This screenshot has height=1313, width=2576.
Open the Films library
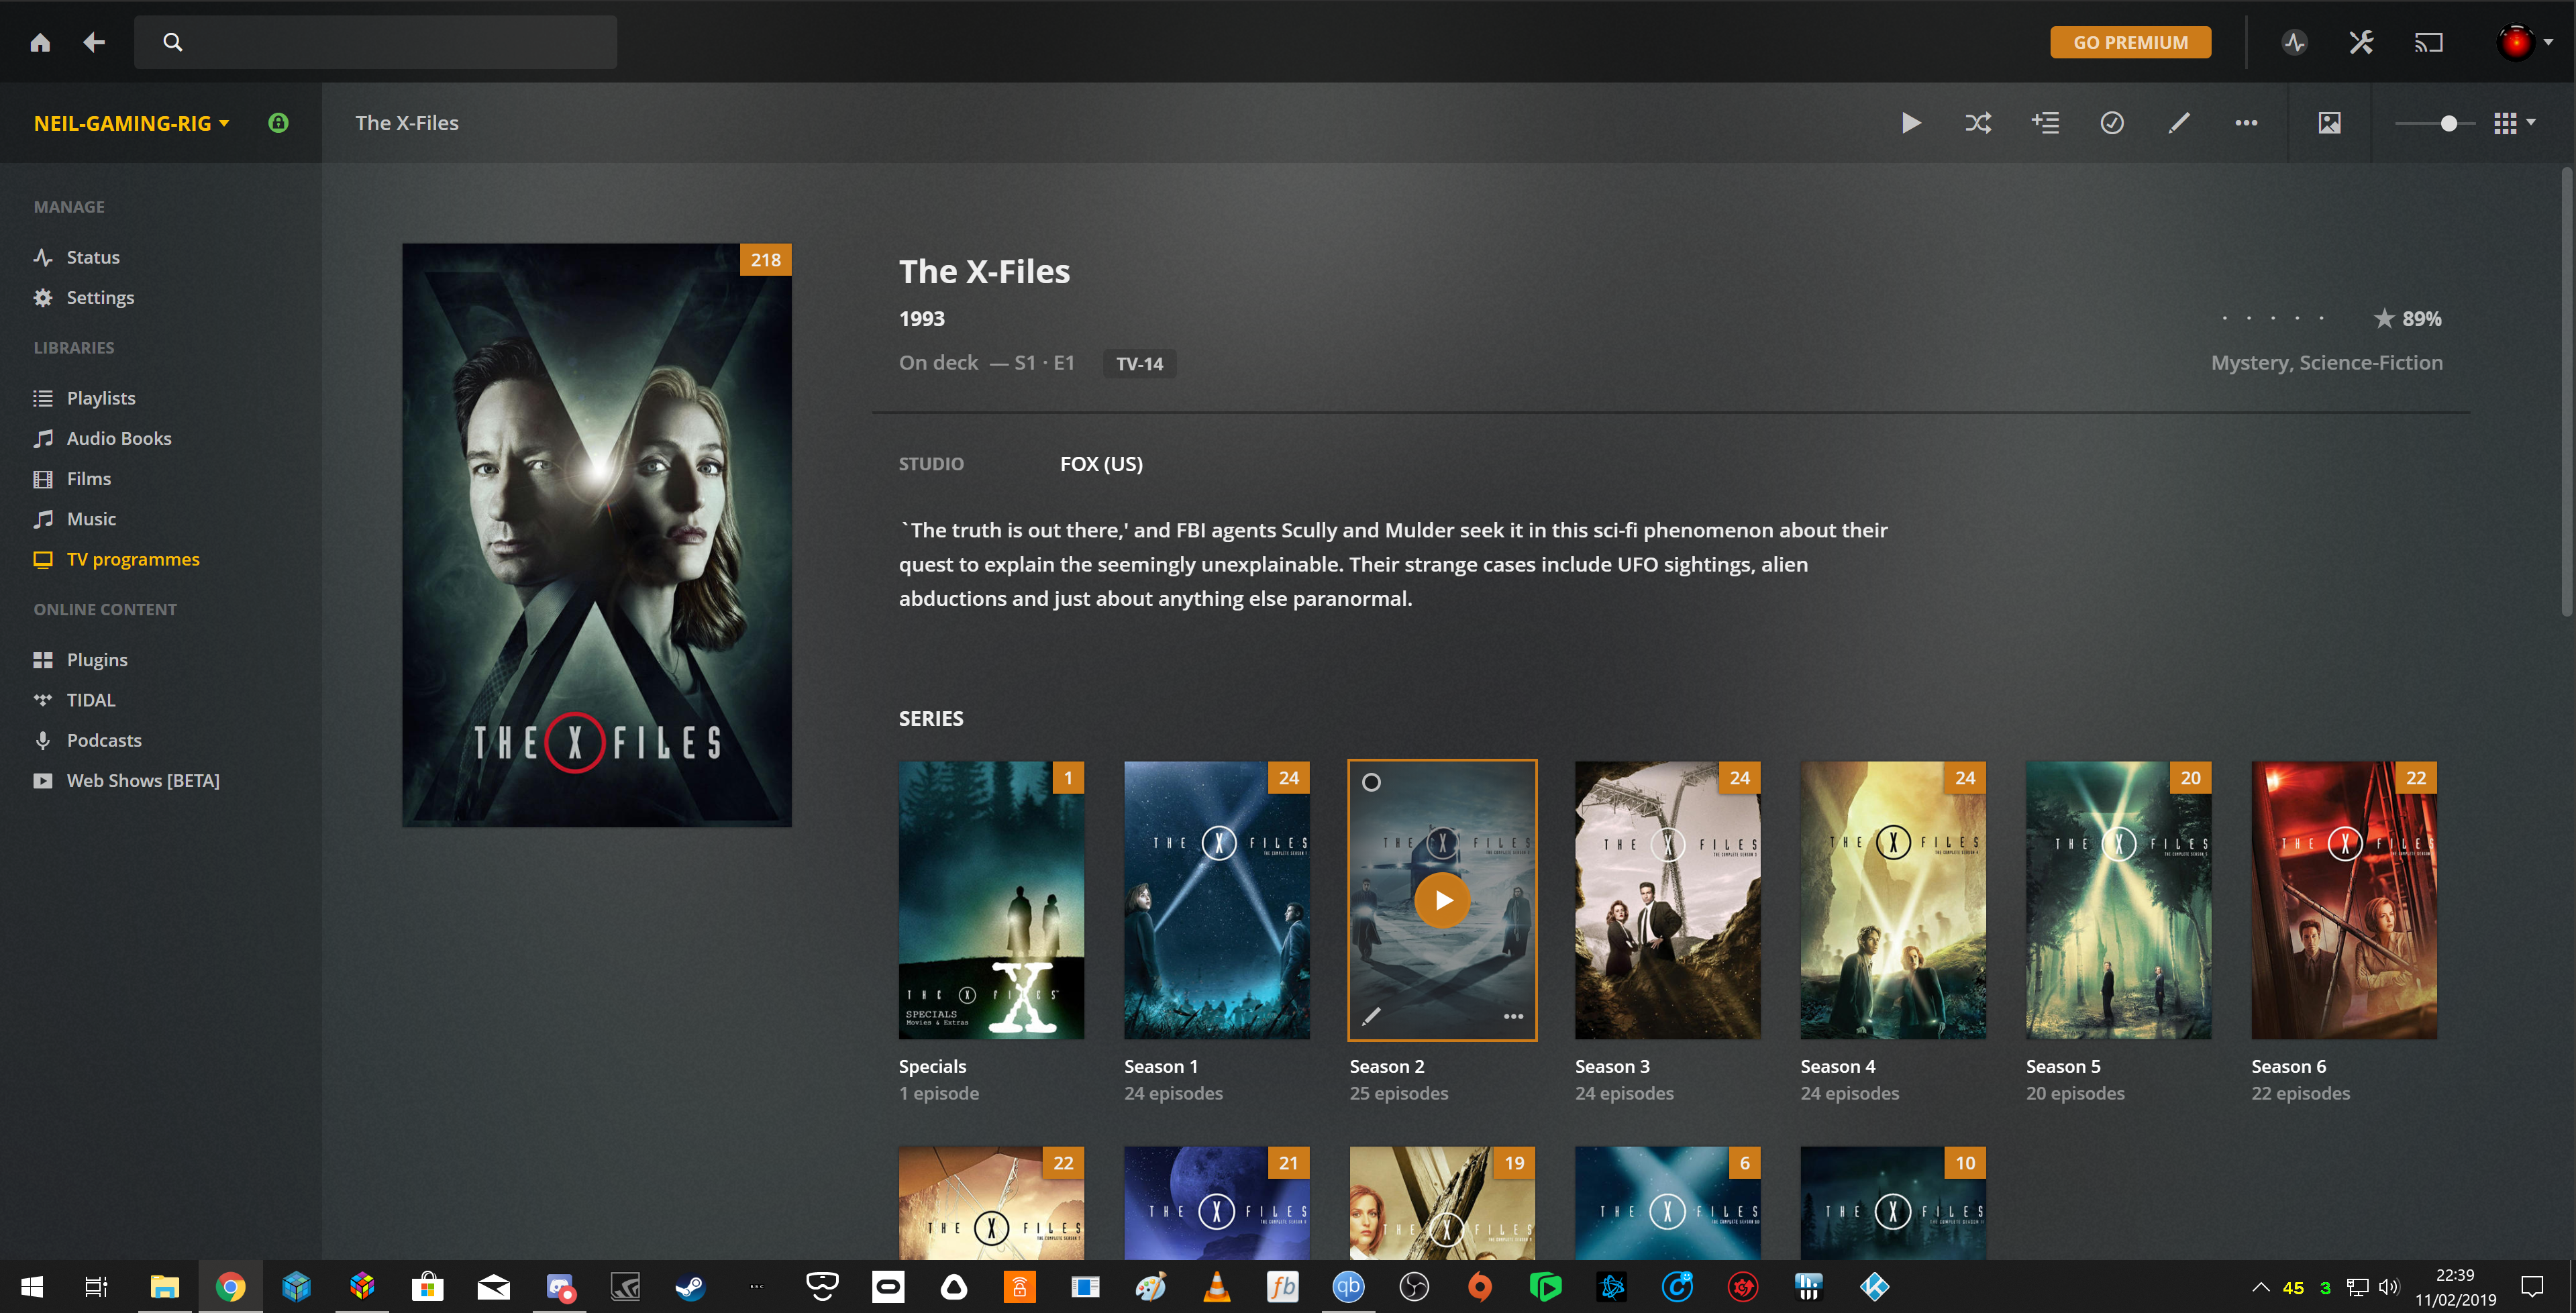coord(89,478)
